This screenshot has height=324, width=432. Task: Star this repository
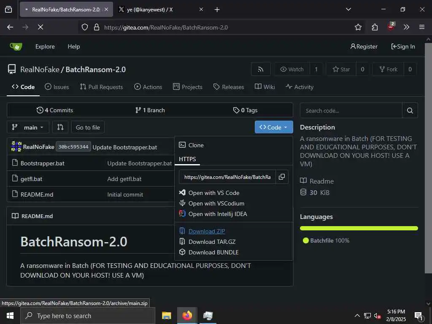click(341, 69)
